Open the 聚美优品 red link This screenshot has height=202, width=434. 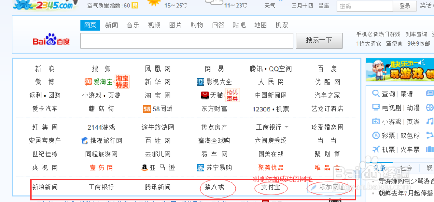click(271, 167)
